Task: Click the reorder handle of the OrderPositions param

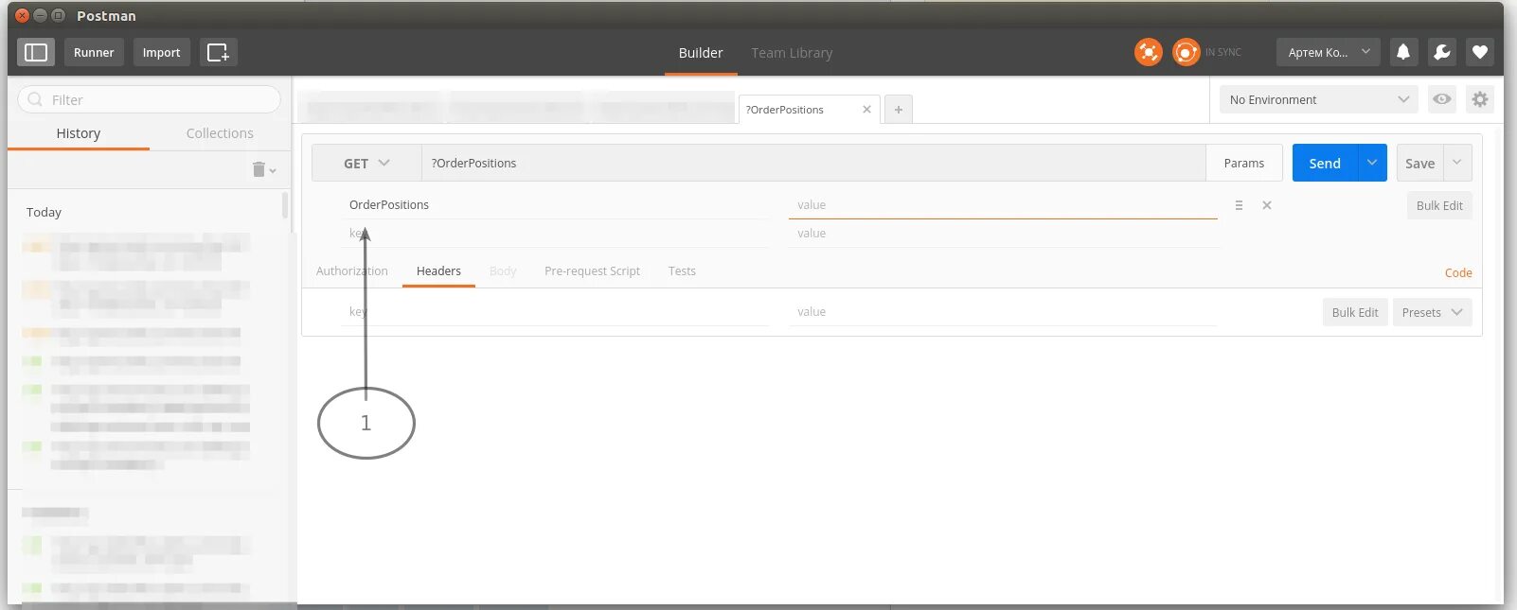Action: pyautogui.click(x=1239, y=205)
